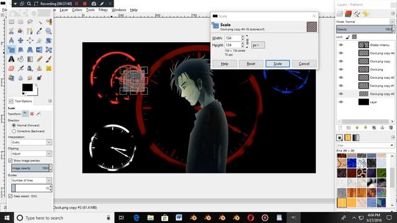The height and width of the screenshot is (223, 397).
Task: Duplicate the layer with duplicate icon
Action: click(374, 128)
